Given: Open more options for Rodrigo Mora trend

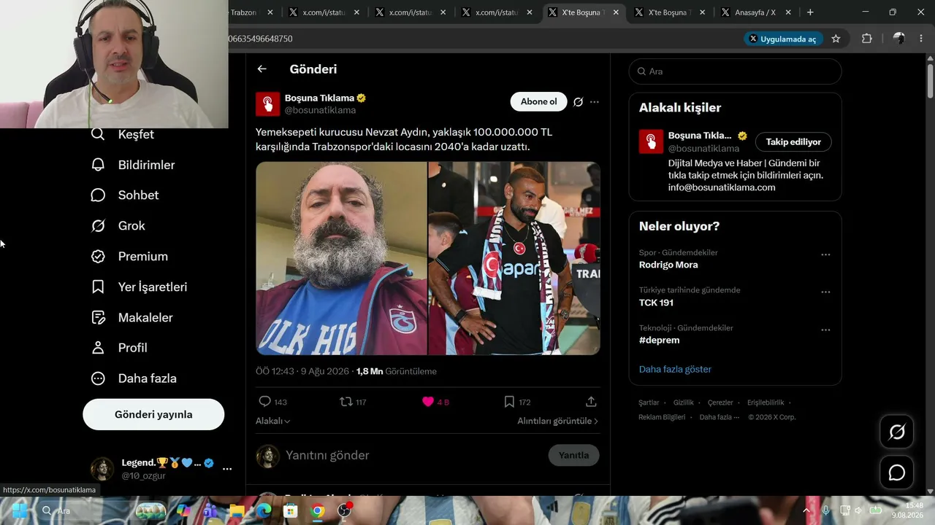Looking at the screenshot, I should point(825,254).
